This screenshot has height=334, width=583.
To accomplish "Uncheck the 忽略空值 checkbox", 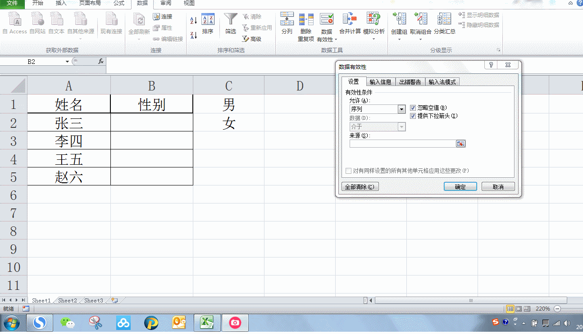I will pos(413,108).
